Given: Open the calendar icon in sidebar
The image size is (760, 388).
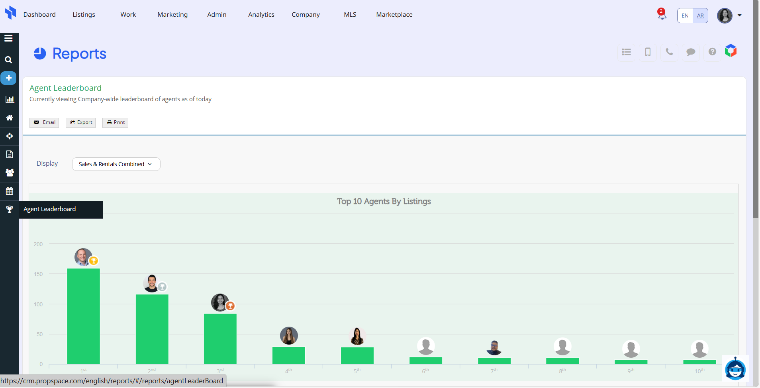Looking at the screenshot, I should [x=10, y=191].
